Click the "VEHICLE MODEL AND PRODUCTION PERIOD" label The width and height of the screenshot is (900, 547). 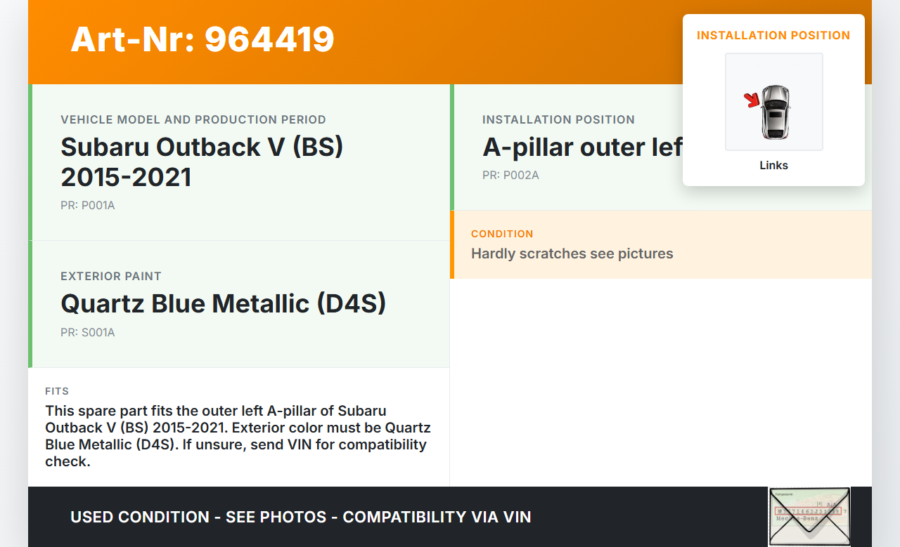click(193, 119)
